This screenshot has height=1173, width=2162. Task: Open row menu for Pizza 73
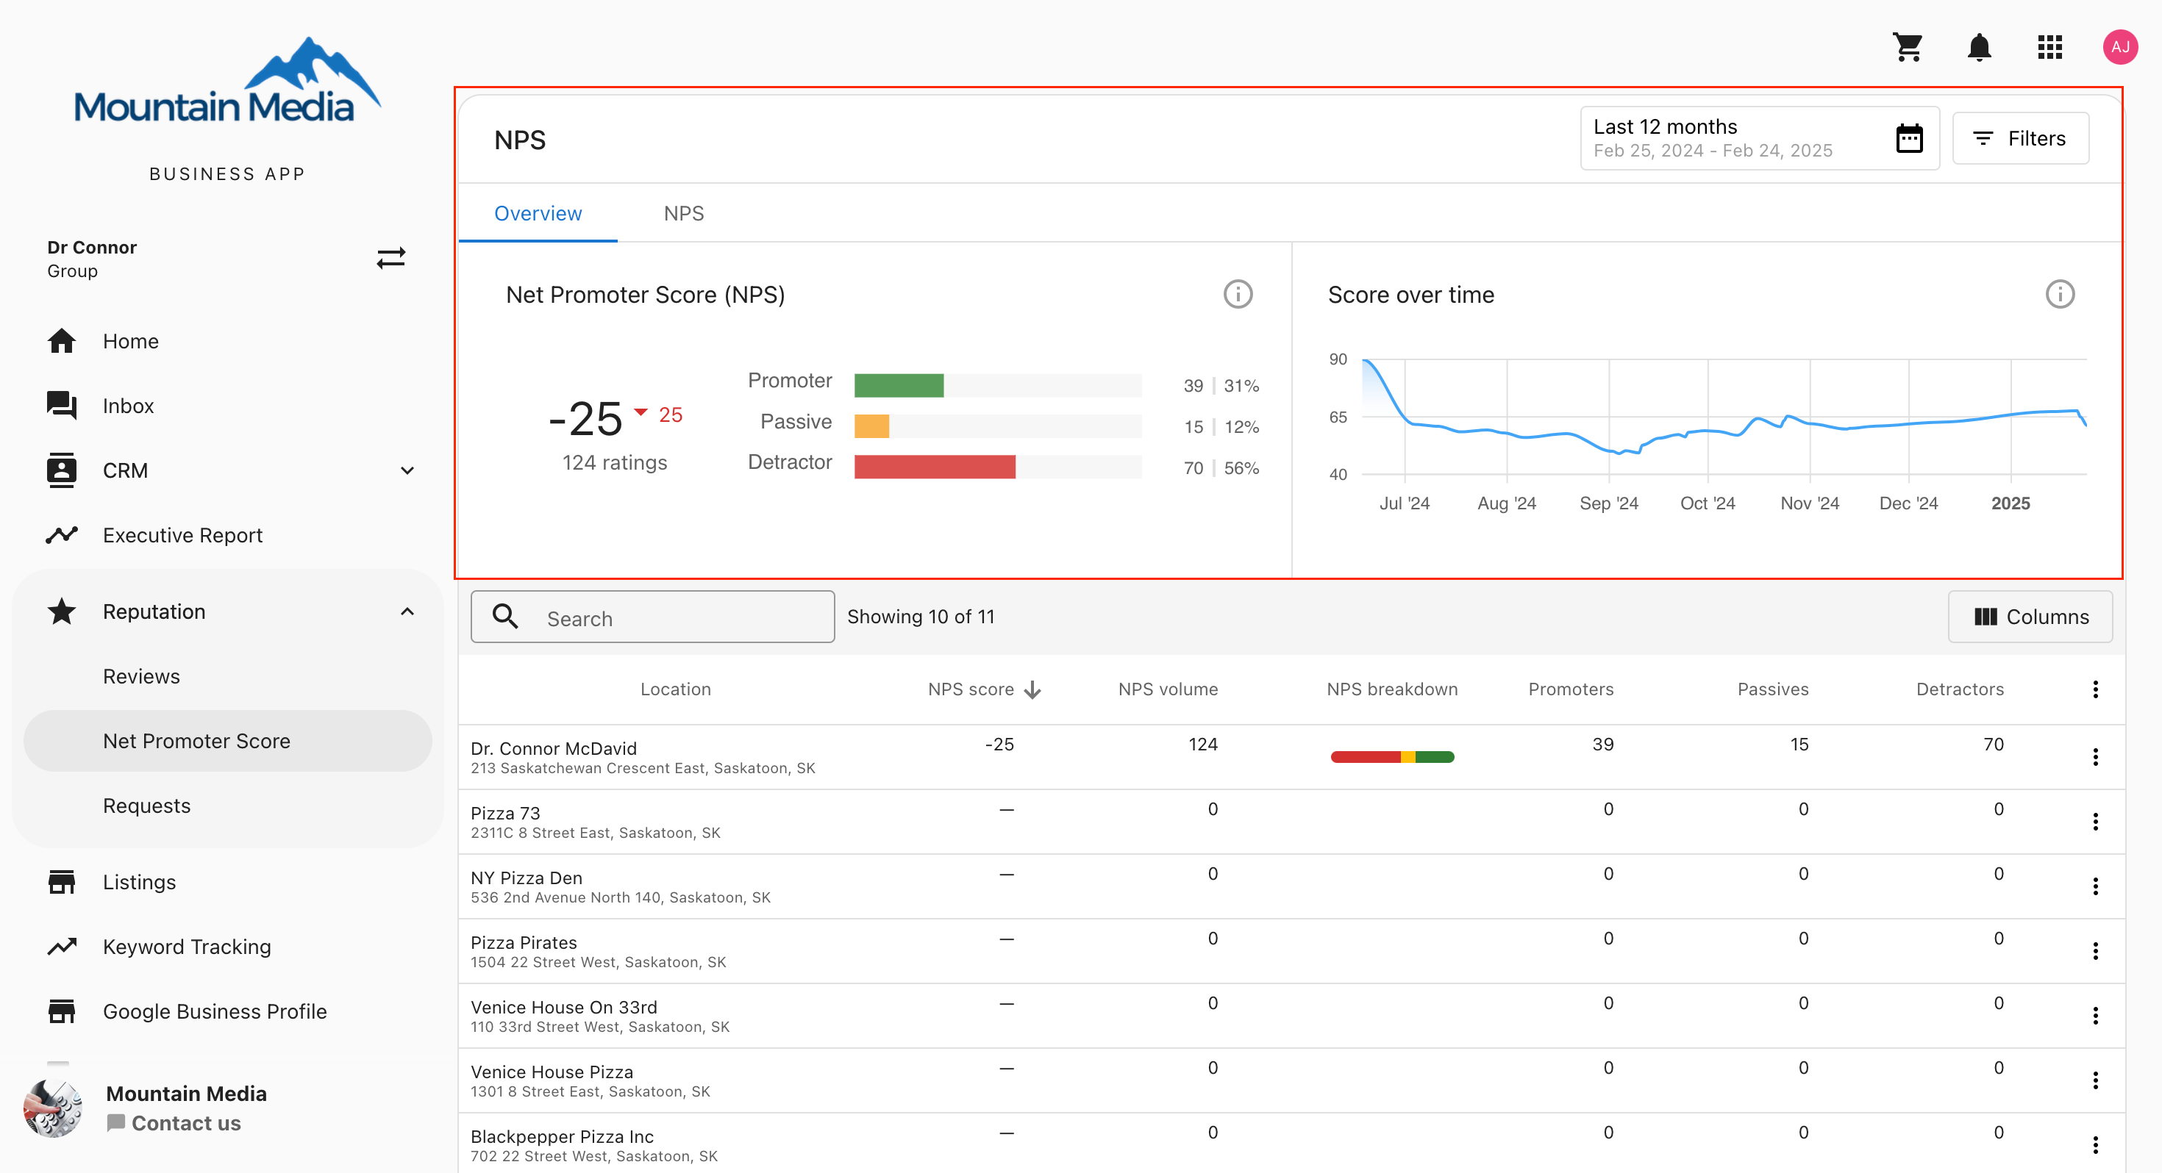click(2096, 822)
